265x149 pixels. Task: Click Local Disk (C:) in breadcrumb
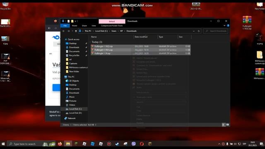pyautogui.click(x=101, y=31)
